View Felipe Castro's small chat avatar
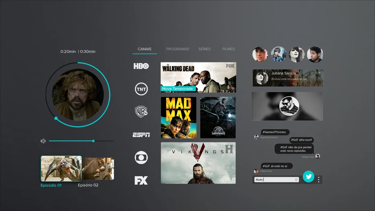 [256, 171]
